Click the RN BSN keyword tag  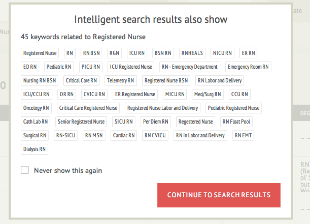click(91, 53)
